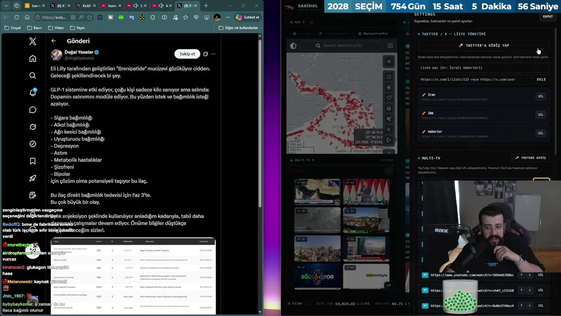
Task: Move 3XHebGJG0bc YouTube URL down
Action: (529, 275)
